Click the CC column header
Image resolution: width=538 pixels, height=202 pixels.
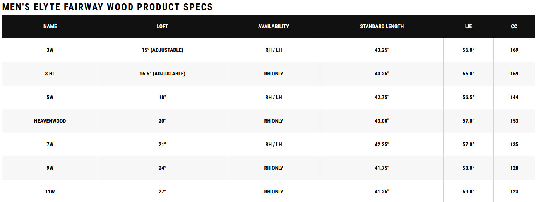pyautogui.click(x=514, y=27)
